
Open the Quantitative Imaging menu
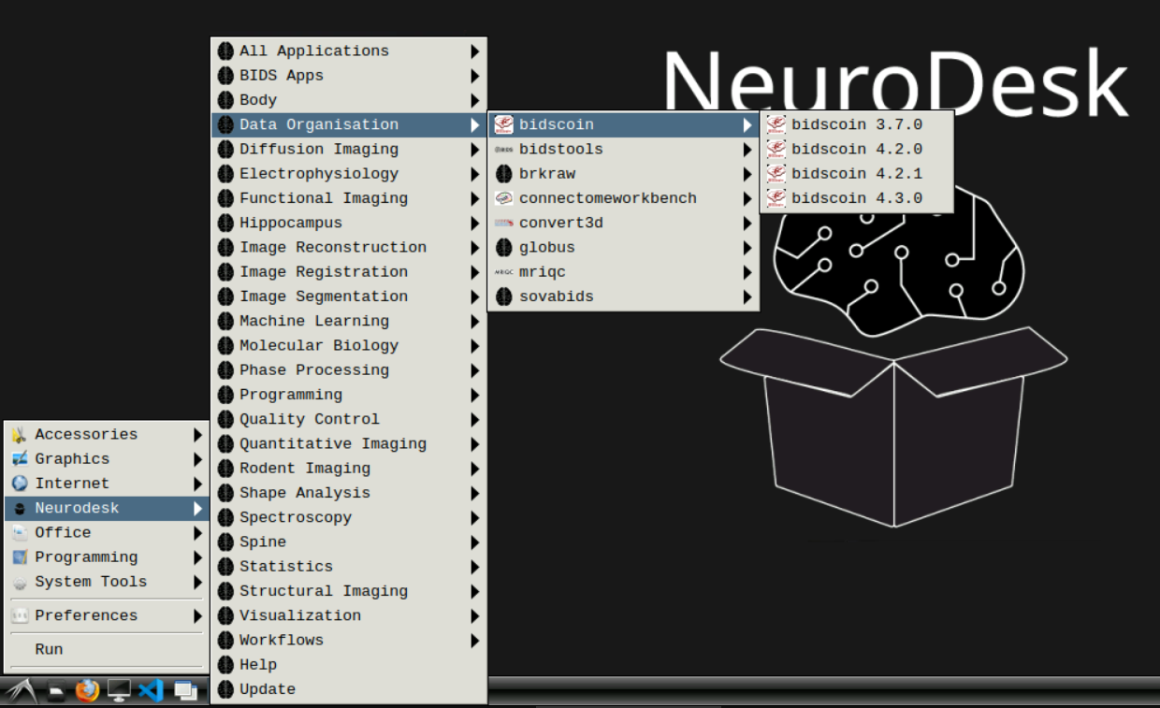pyautogui.click(x=349, y=443)
